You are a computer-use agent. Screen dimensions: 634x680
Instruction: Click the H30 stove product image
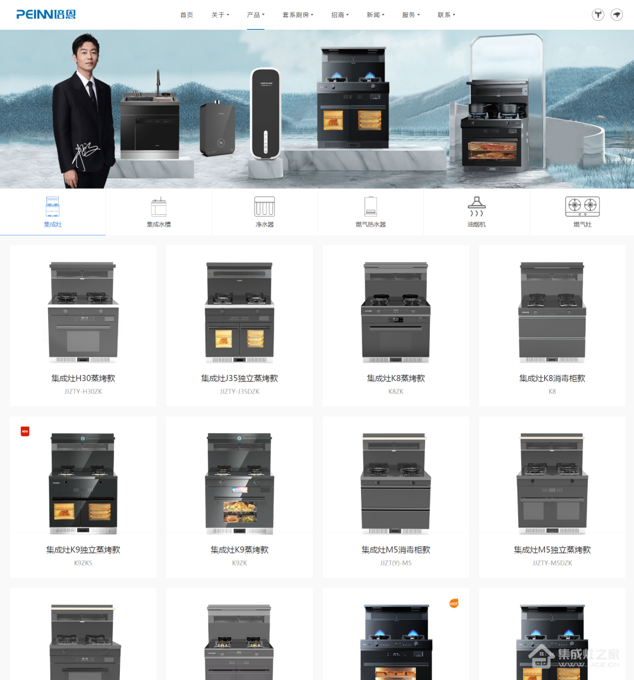pyautogui.click(x=83, y=312)
